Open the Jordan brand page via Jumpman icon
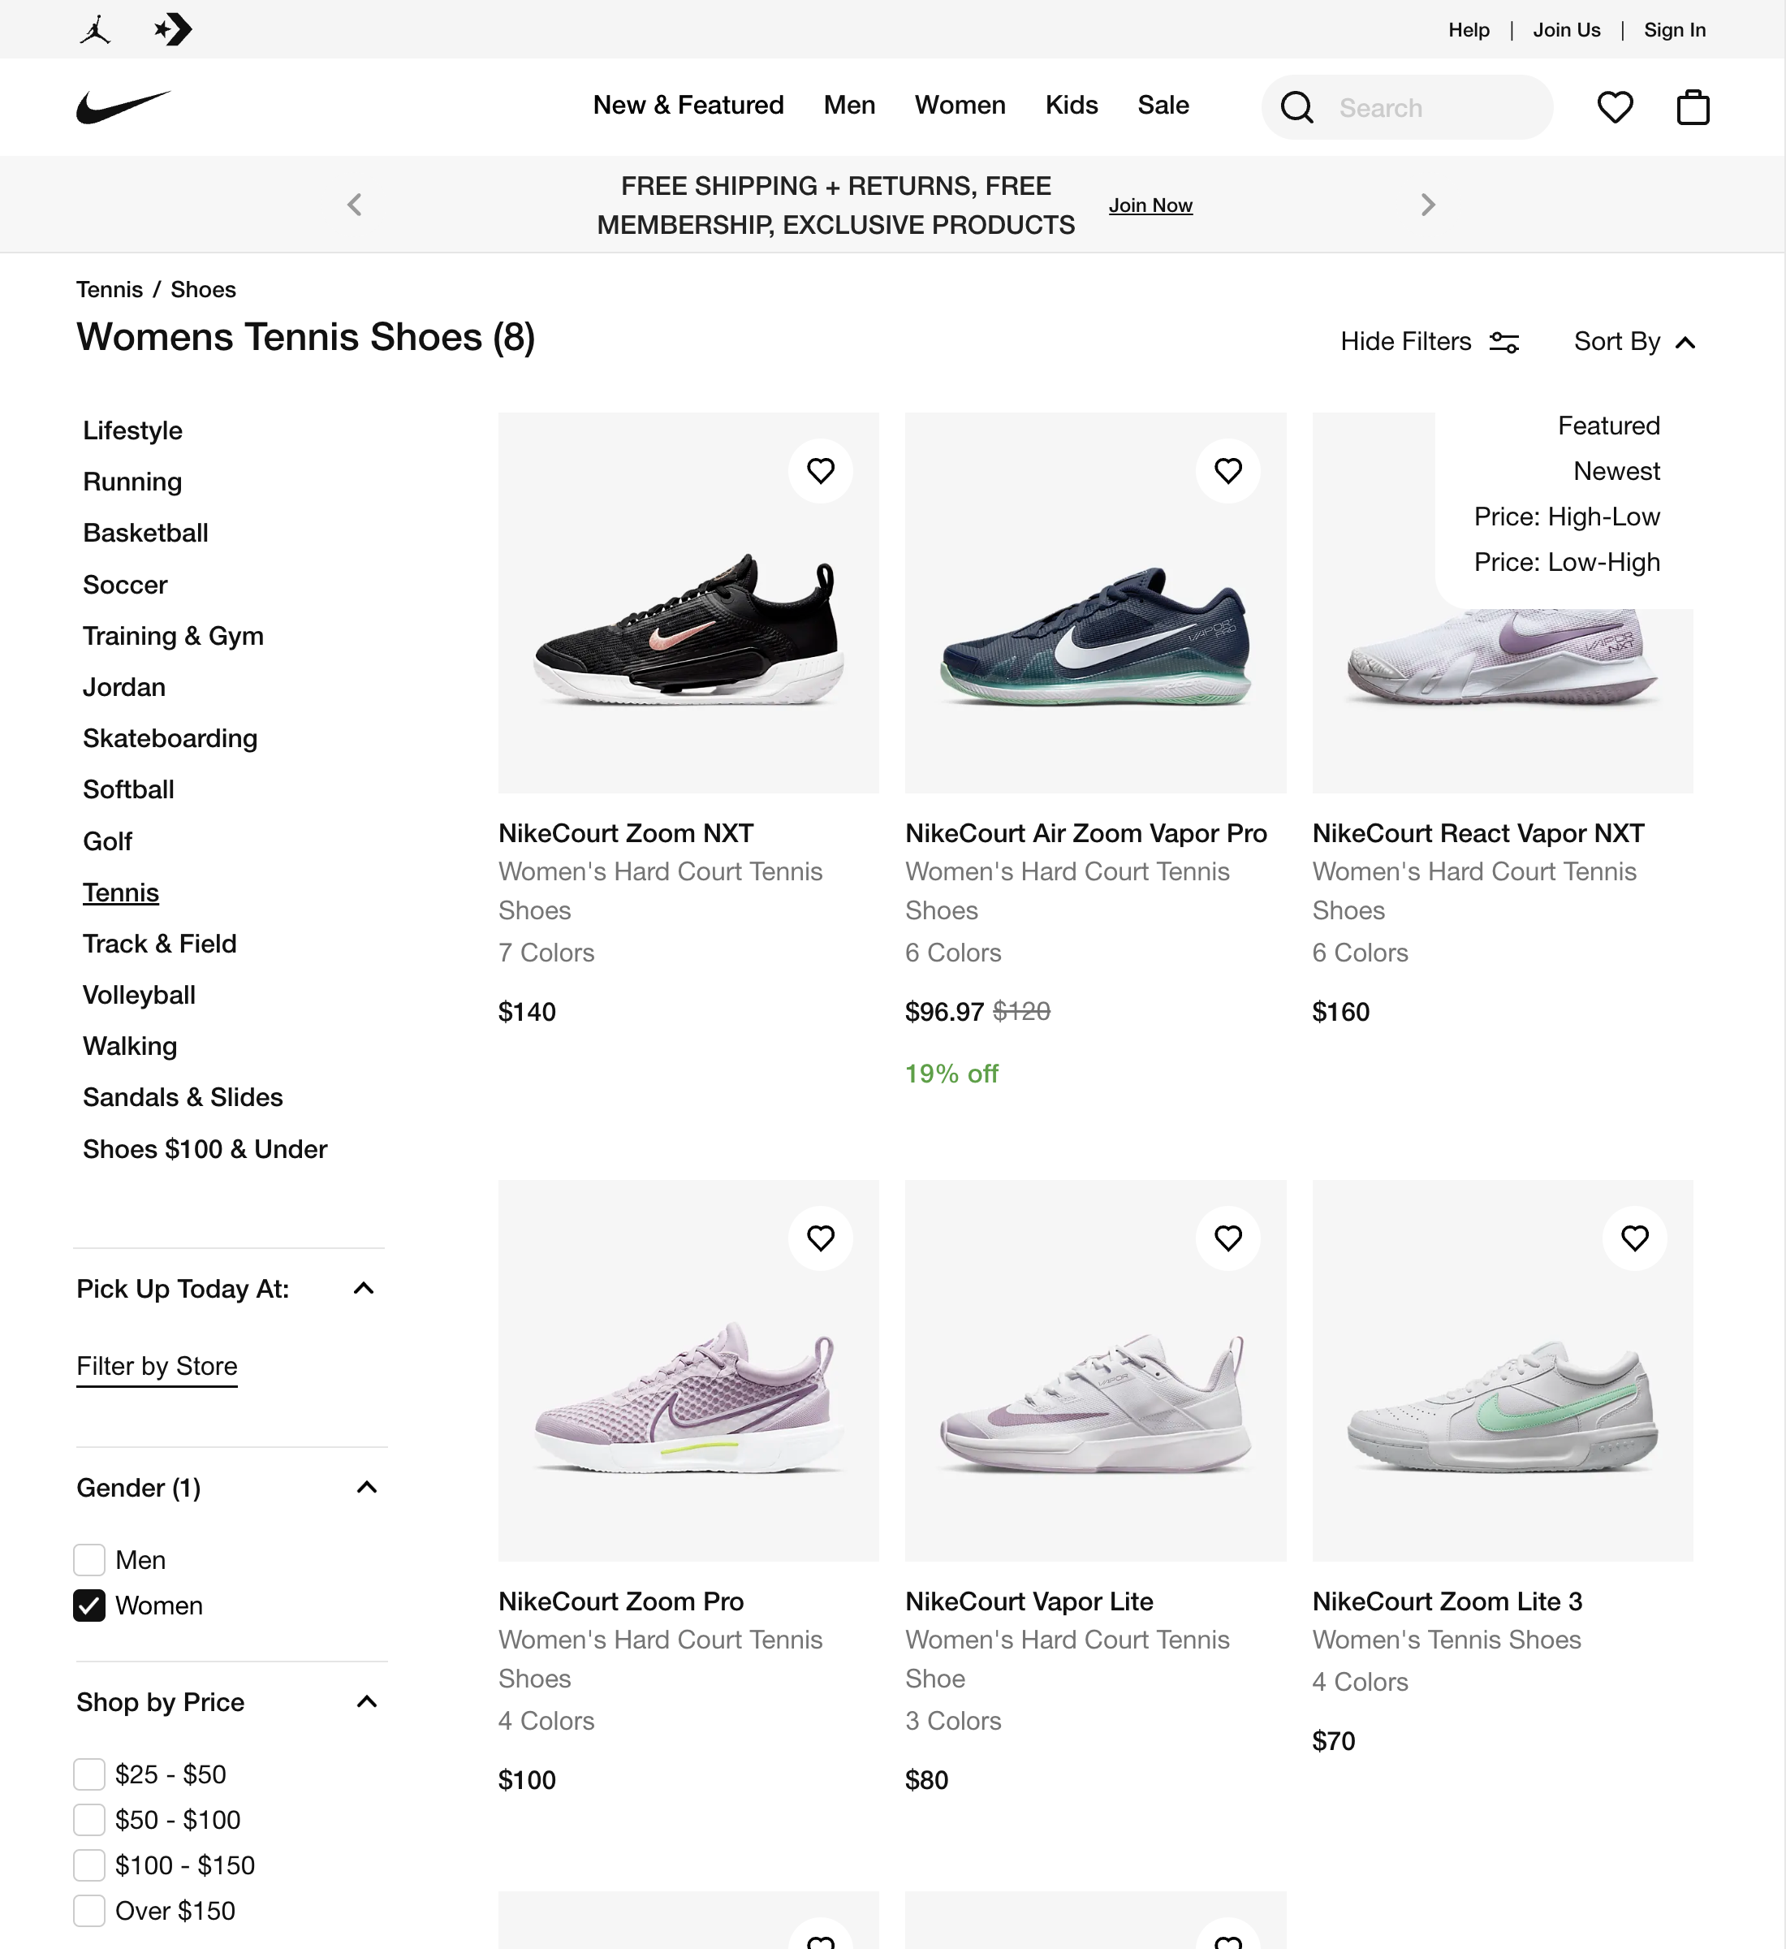 [x=95, y=29]
